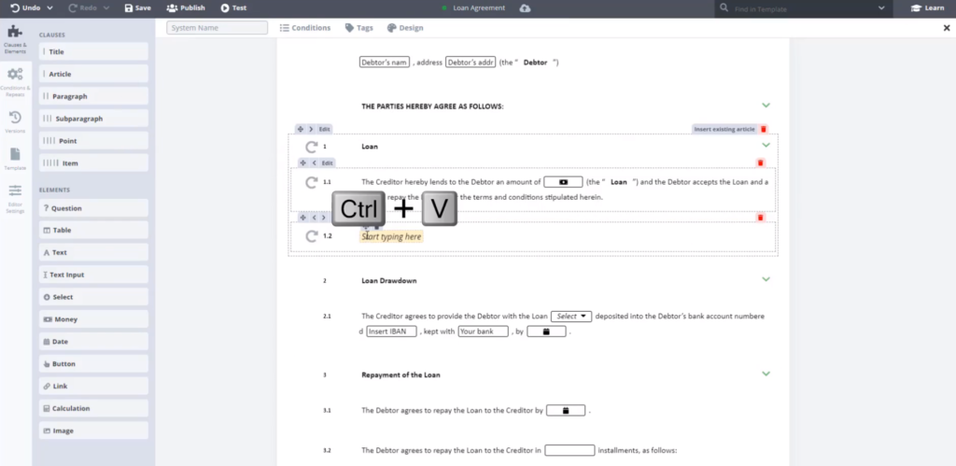
Task: Collapse the Repayment of the Loan article
Action: [x=766, y=374]
